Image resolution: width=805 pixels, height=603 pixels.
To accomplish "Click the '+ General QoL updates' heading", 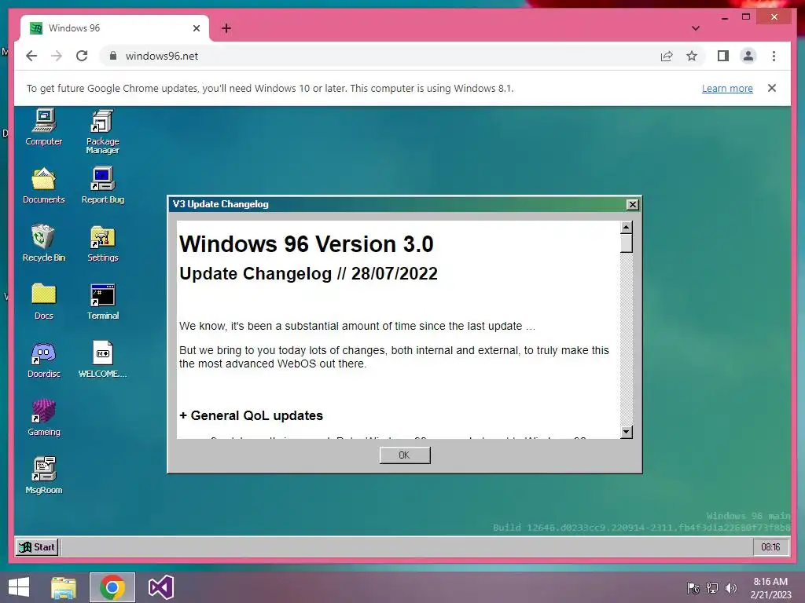I will pos(251,415).
